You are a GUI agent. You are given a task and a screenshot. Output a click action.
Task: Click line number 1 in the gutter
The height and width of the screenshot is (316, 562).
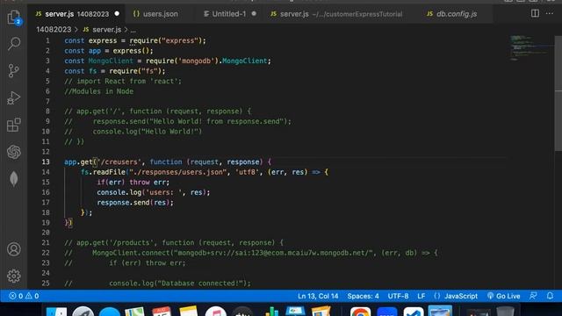47,41
